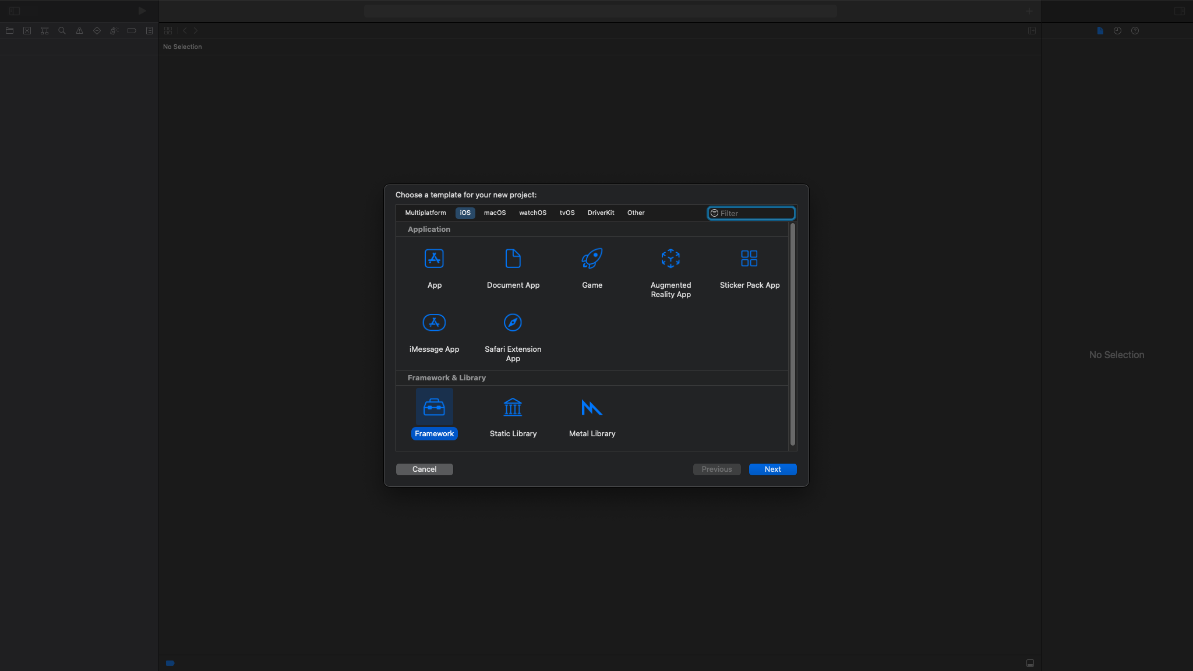Viewport: 1193px width, 671px height.
Task: Select the Game rocket template
Action: click(592, 259)
